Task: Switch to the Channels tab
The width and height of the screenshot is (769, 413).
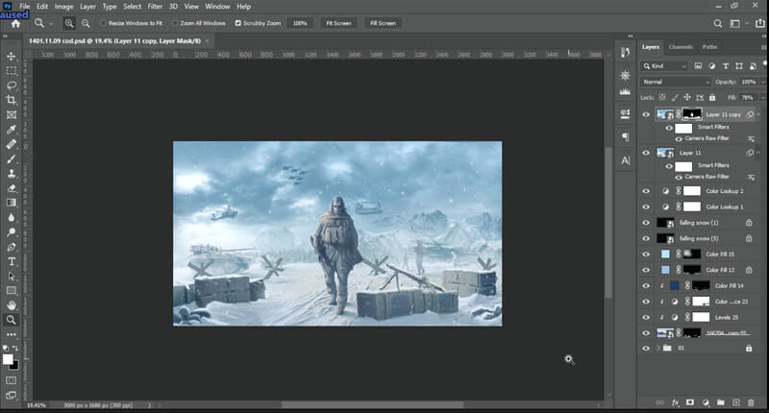Action: click(x=681, y=47)
